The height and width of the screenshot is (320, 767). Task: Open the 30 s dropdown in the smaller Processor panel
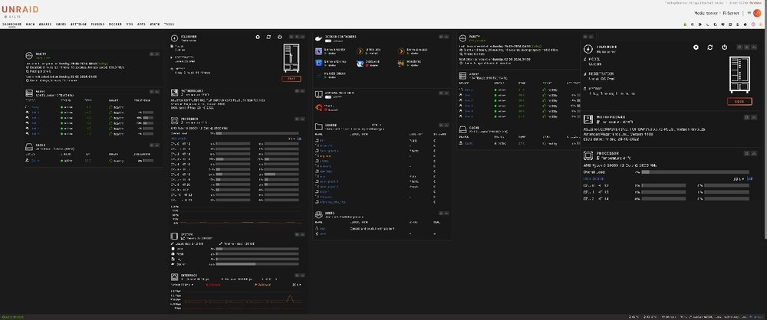click(291, 139)
